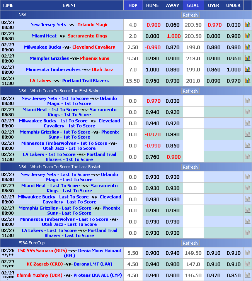
Task: Open stats chart for Heat vs Kings game
Action: point(247,36)
